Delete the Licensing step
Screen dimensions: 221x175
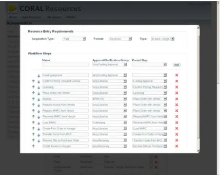click(x=177, y=87)
